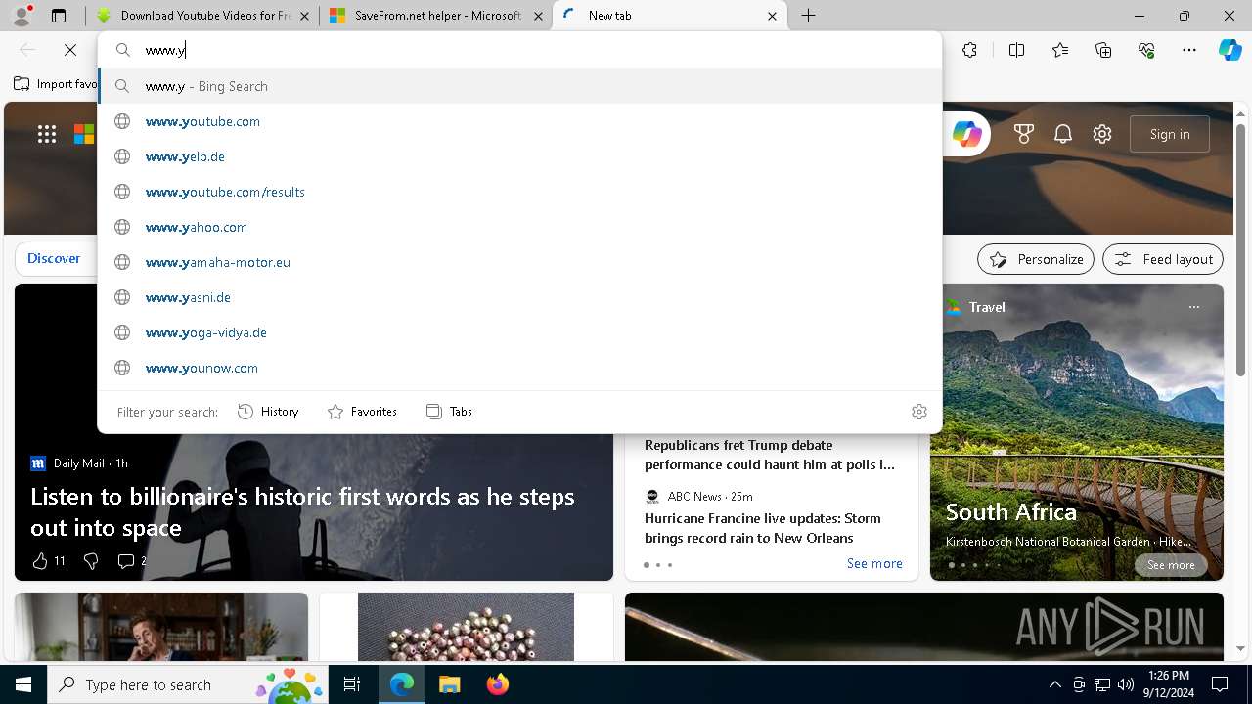Open Feed layout options

[1163, 259]
